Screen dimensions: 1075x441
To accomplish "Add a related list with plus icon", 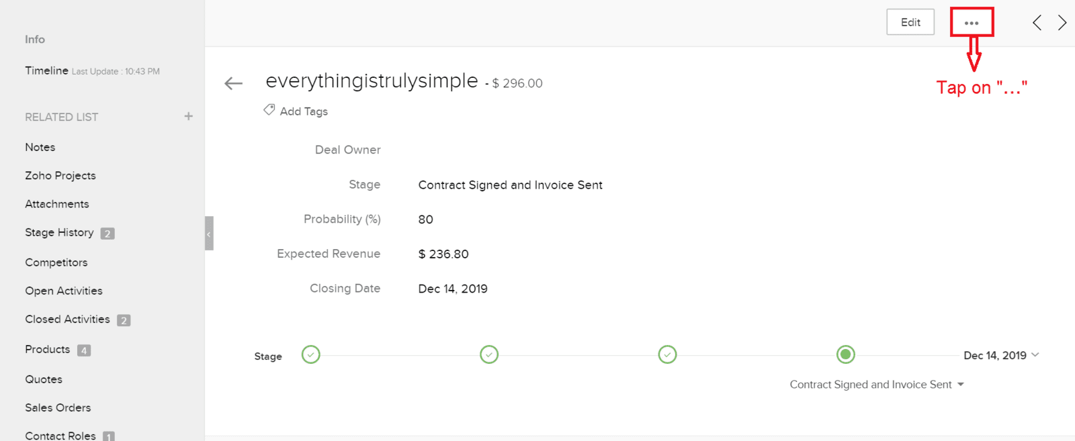I will 189,116.
